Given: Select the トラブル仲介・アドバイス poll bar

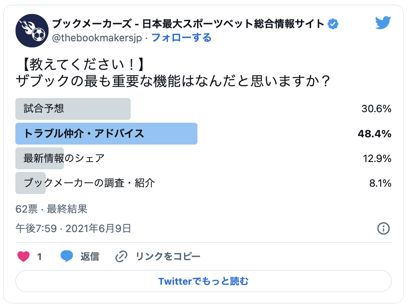Looking at the screenshot, I should pyautogui.click(x=106, y=134).
